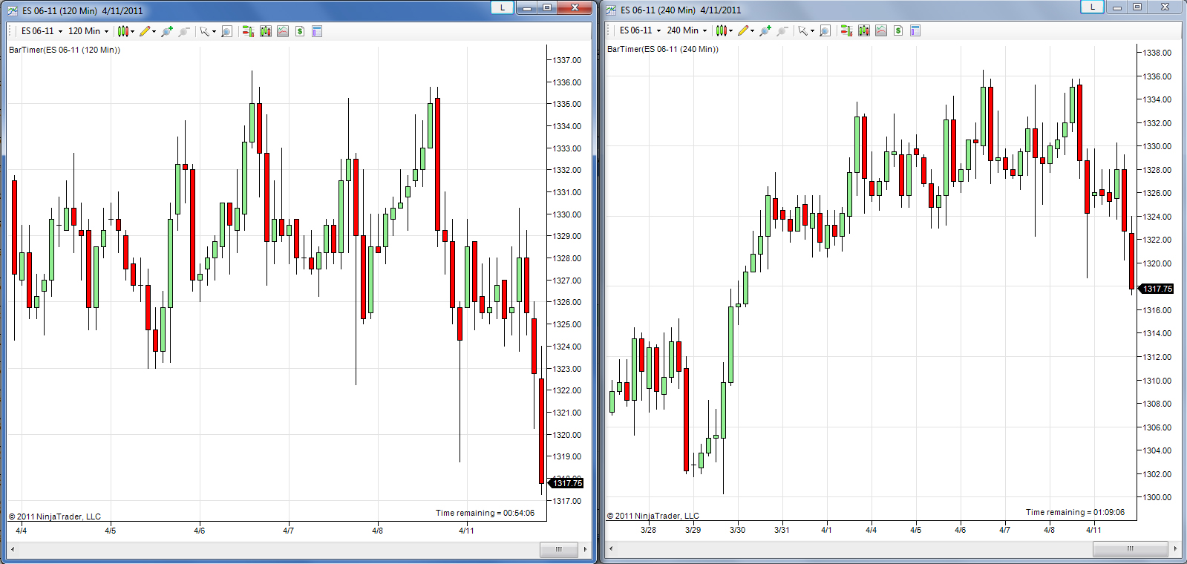Open Strategies chart icon in 120 Min window
1187x564 pixels.
coord(283,31)
